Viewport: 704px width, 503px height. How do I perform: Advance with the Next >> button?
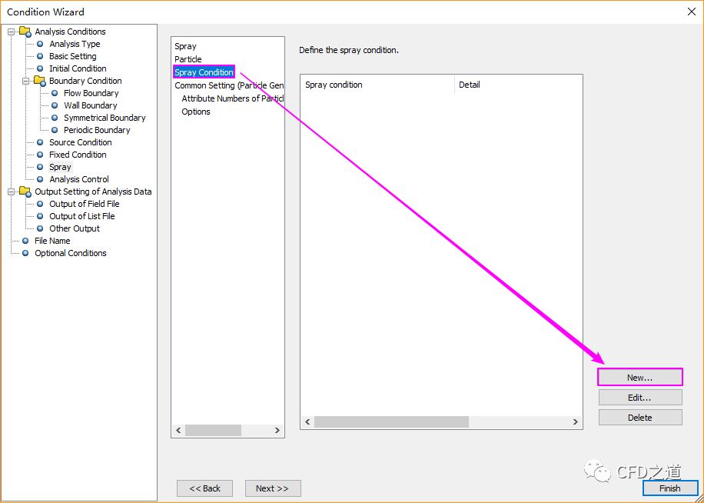(273, 488)
